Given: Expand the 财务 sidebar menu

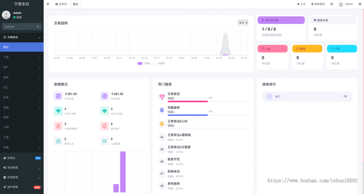Looking at the screenshot, I should pos(22,97).
